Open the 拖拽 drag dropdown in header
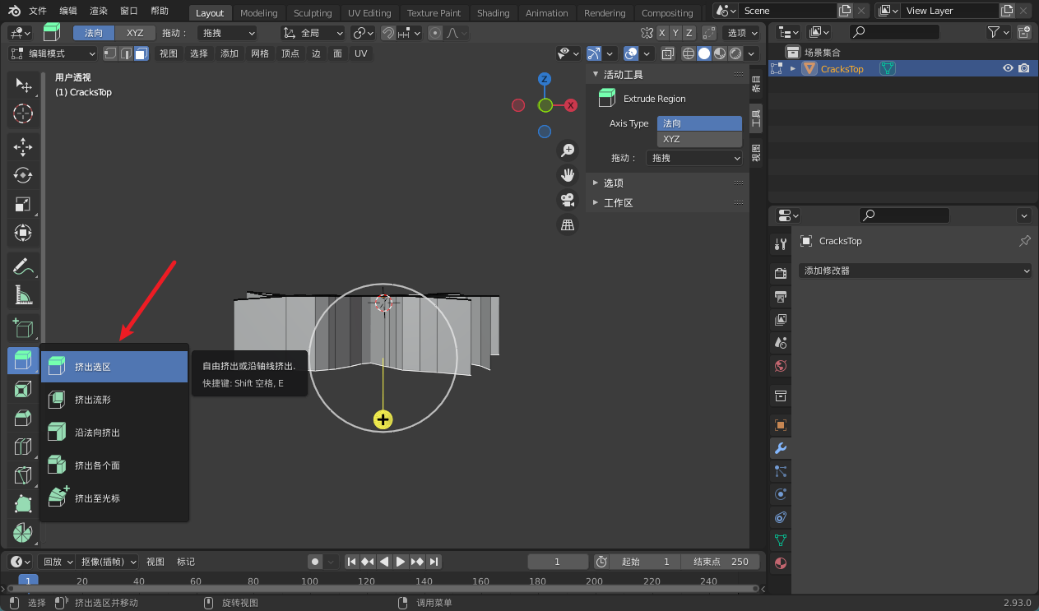Viewport: 1039px width, 611px height. (227, 33)
